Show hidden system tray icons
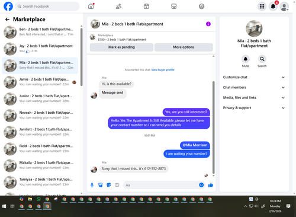 246,206
